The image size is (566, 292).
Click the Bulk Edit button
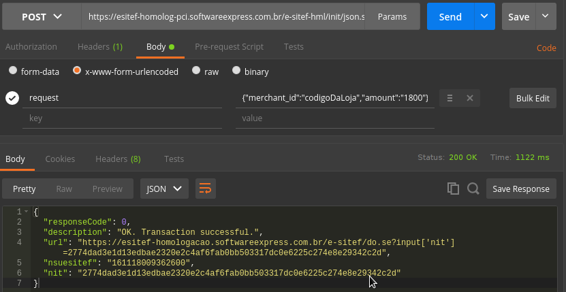coord(532,98)
